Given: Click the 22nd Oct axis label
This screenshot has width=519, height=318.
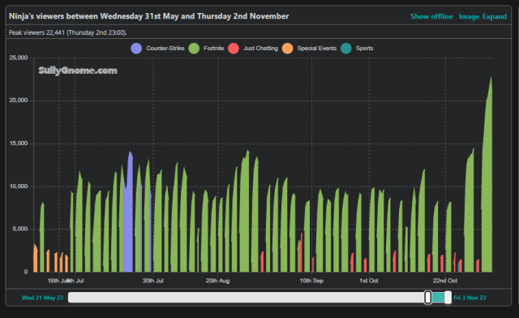Looking at the screenshot, I should [445, 281].
